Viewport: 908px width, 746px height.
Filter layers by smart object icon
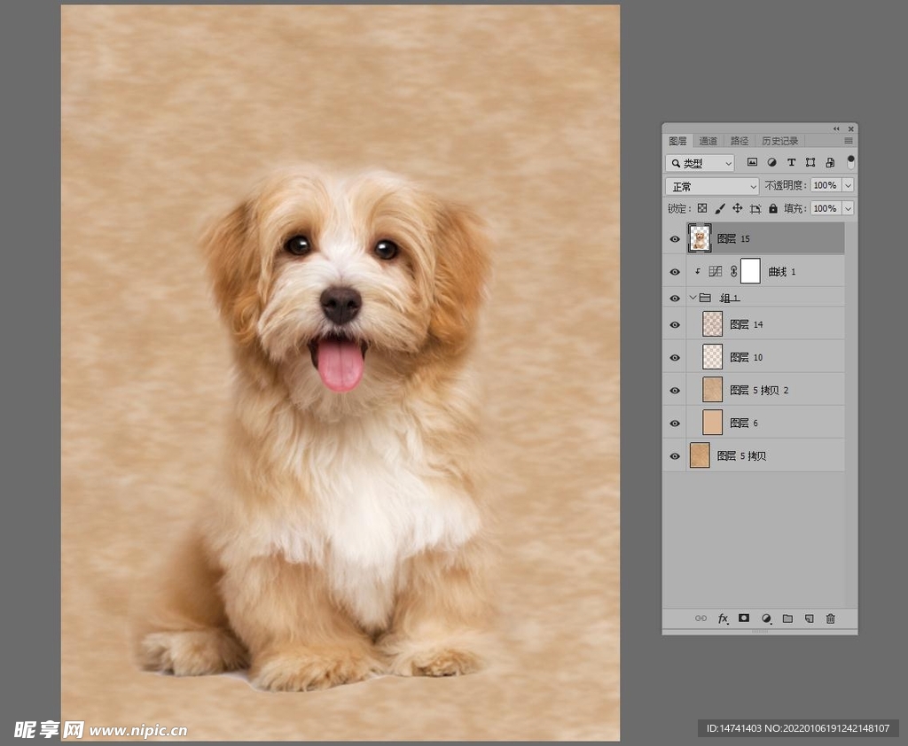tap(830, 163)
